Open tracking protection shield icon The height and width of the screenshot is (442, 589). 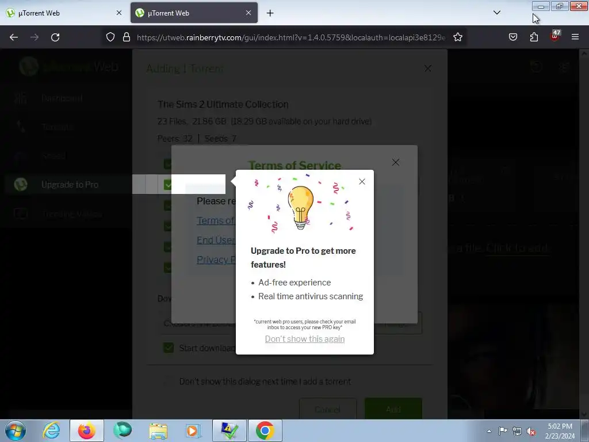point(110,37)
